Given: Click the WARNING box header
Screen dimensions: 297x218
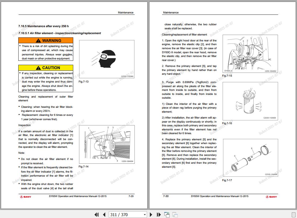Looking at the screenshot, I should point(46,41).
